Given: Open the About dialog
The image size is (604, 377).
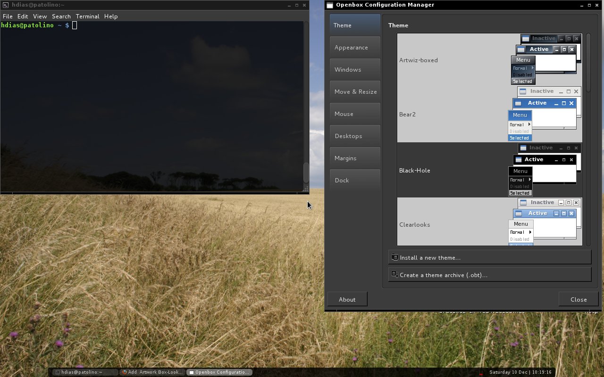Looking at the screenshot, I should pos(347,299).
